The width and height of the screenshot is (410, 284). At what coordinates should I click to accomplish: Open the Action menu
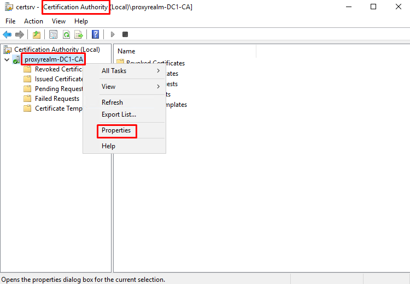(x=33, y=21)
